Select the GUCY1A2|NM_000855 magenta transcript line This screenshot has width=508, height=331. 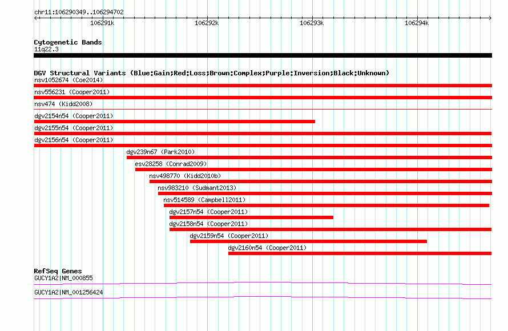pos(263,284)
